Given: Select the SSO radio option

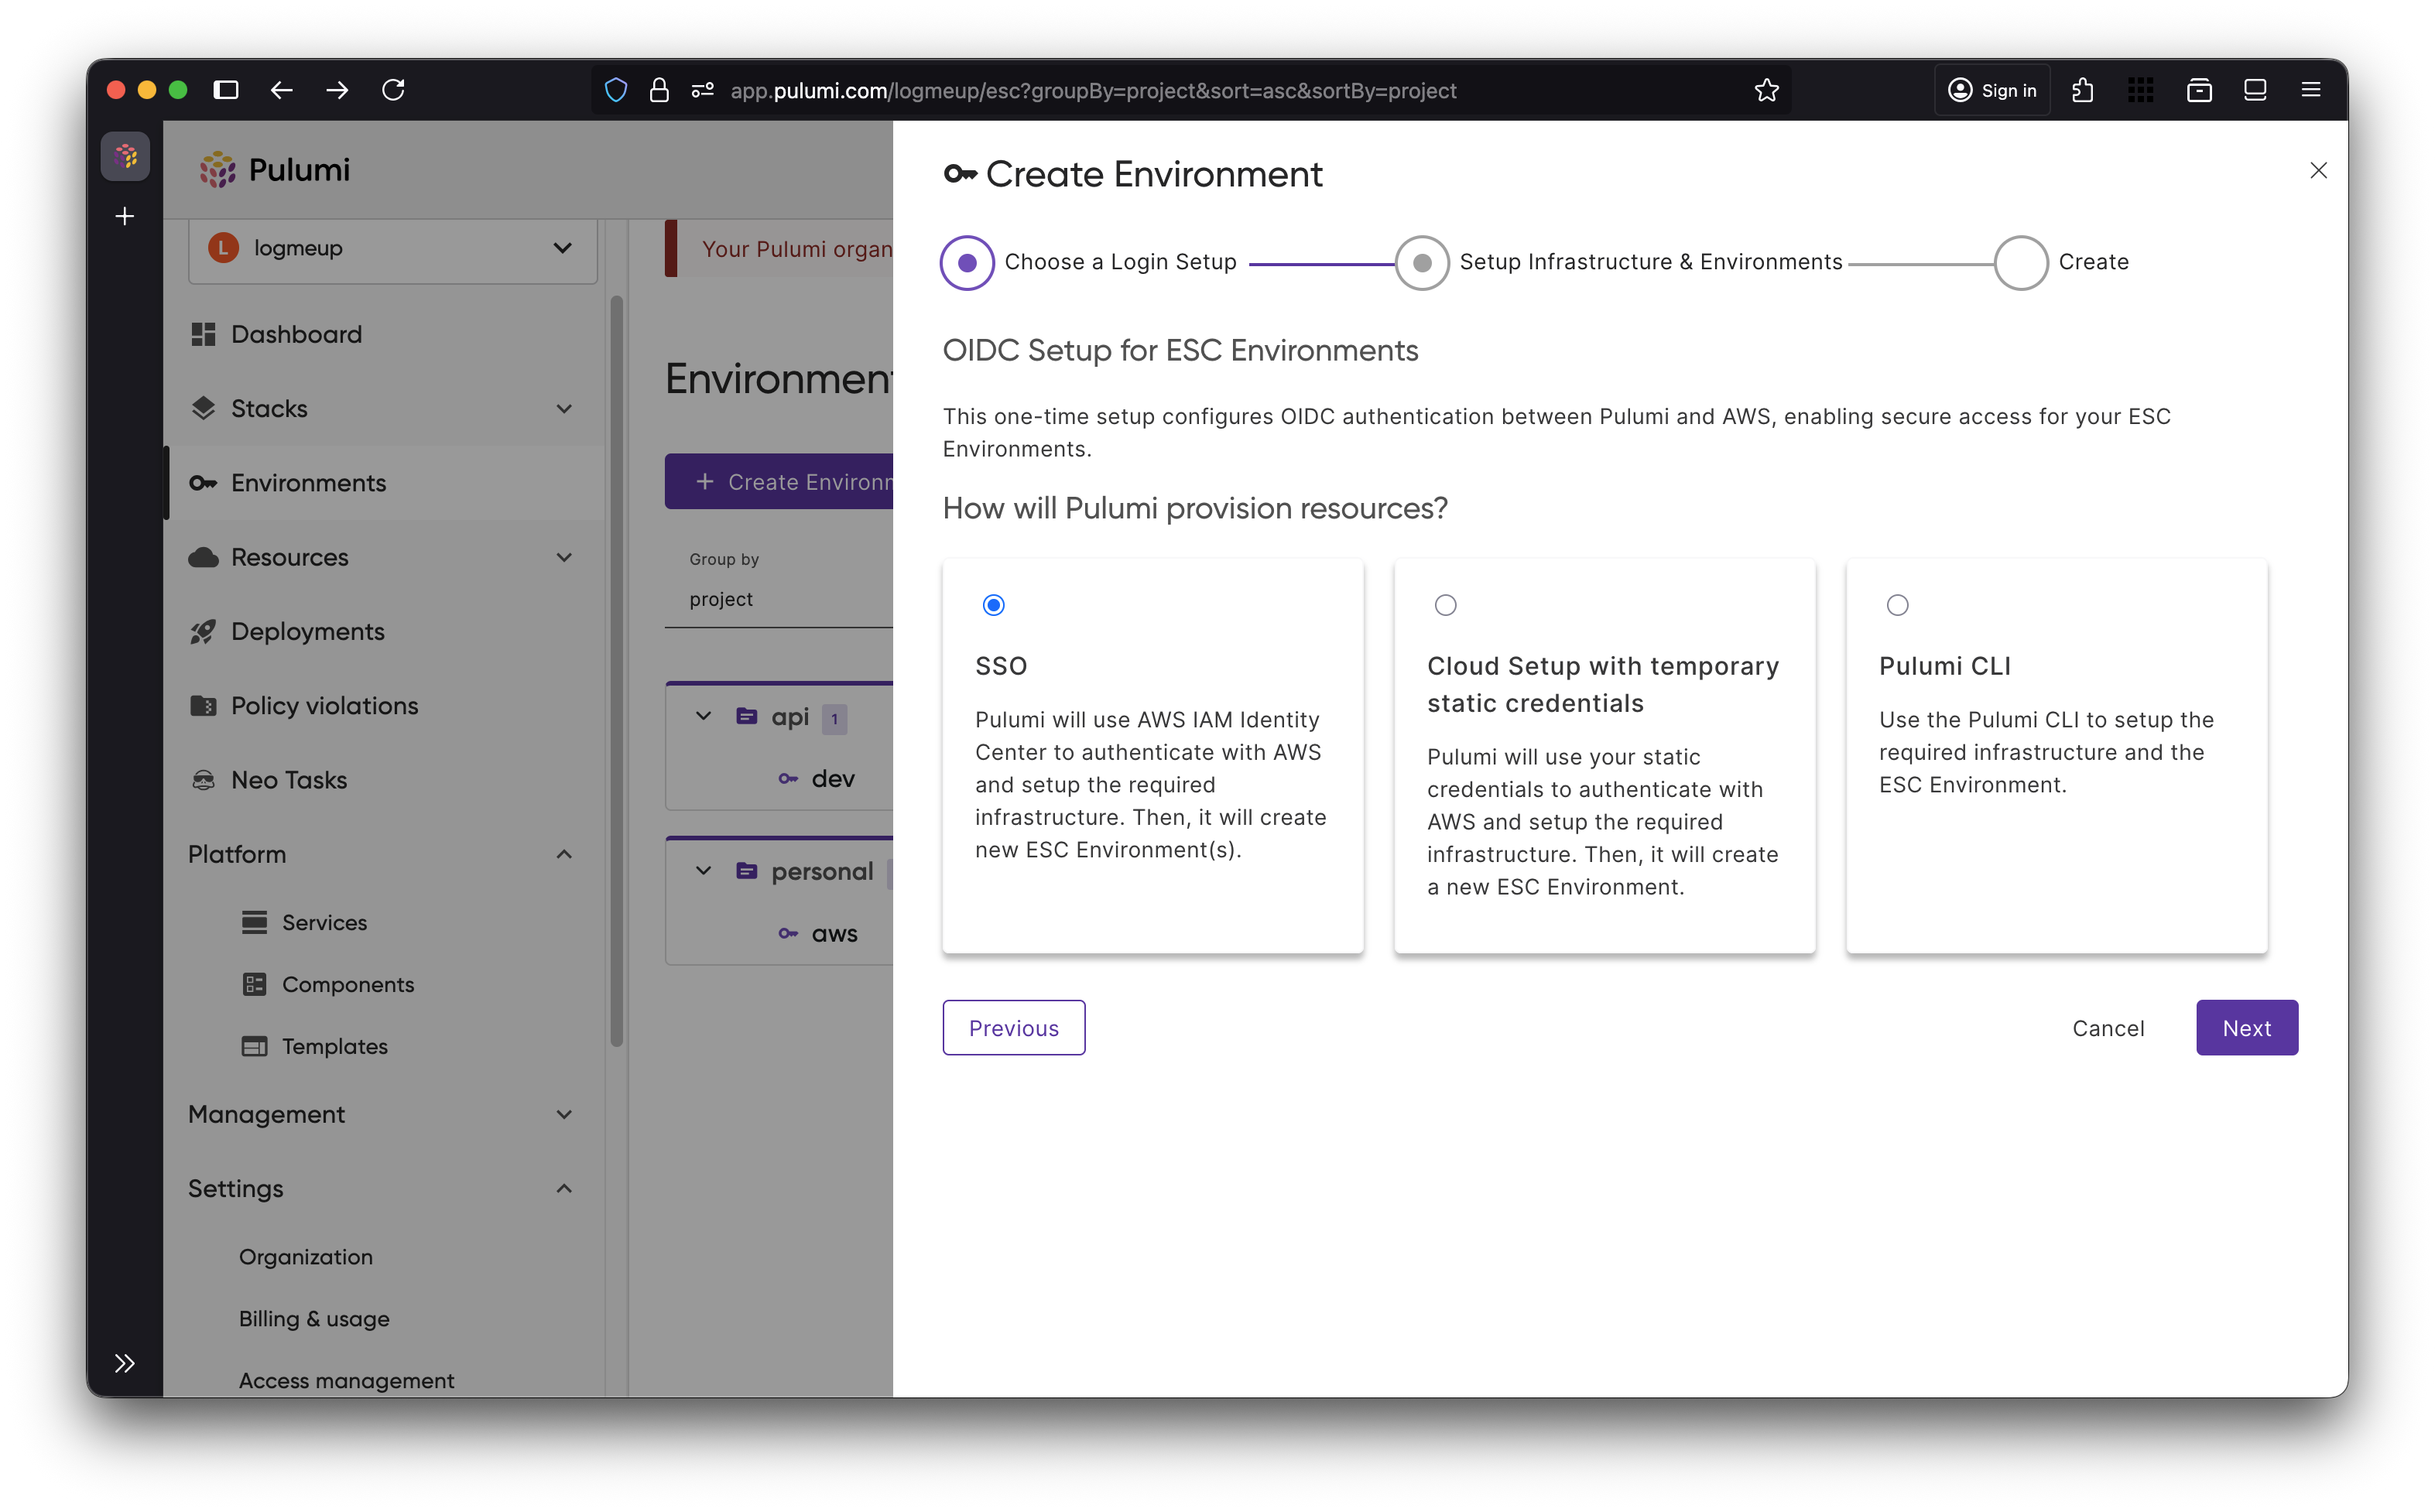Looking at the screenshot, I should pos(993,605).
